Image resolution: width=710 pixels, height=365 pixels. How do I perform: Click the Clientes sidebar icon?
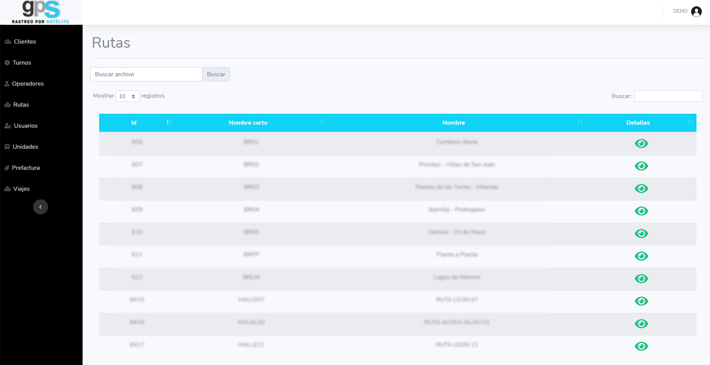[x=8, y=42]
